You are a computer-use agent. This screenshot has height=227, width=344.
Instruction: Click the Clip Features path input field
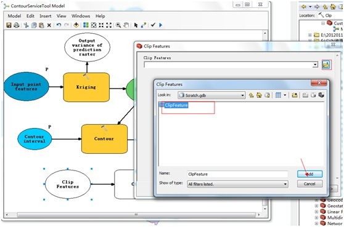coord(228,65)
